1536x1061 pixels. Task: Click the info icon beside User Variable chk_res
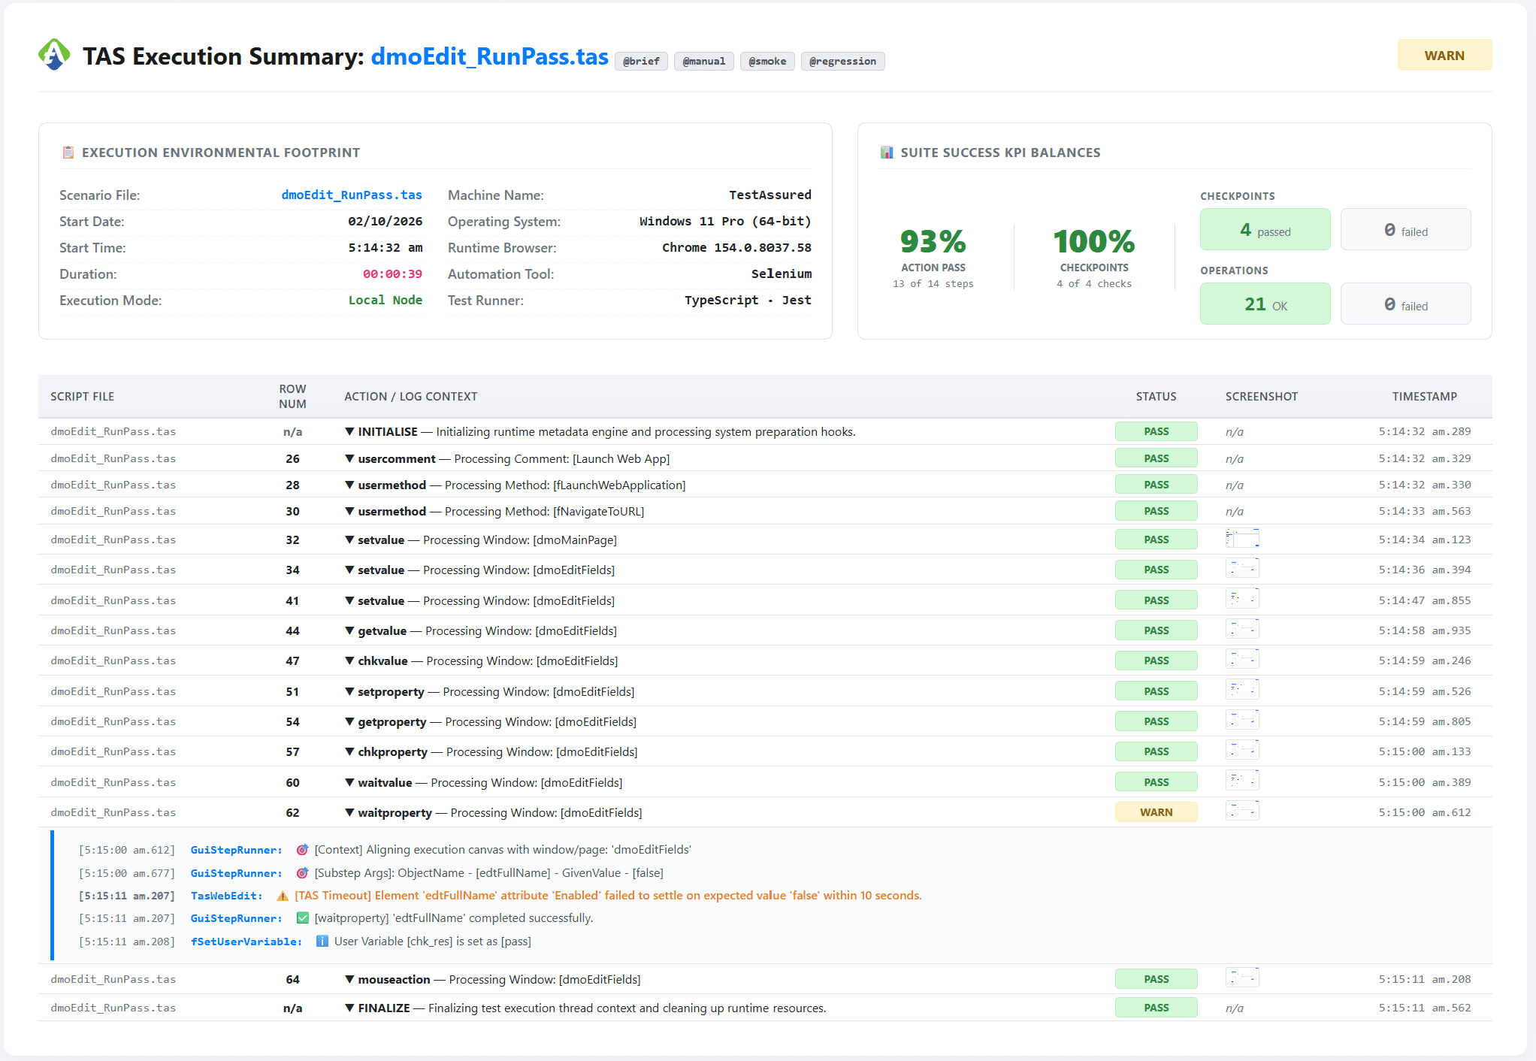coord(322,942)
